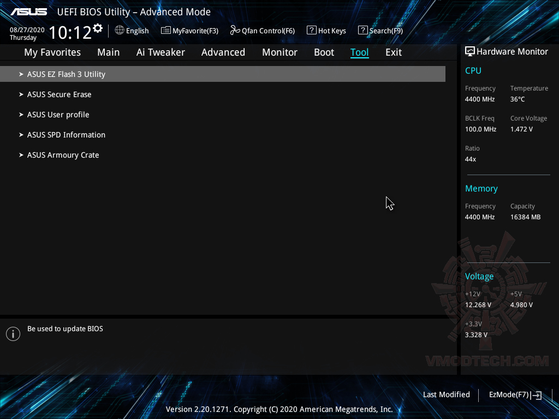Expand ASUS Secure Erase arrow

pos(21,94)
